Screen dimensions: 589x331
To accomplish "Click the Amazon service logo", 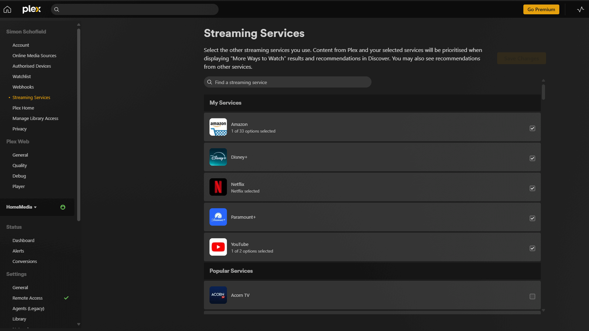I will pyautogui.click(x=218, y=127).
